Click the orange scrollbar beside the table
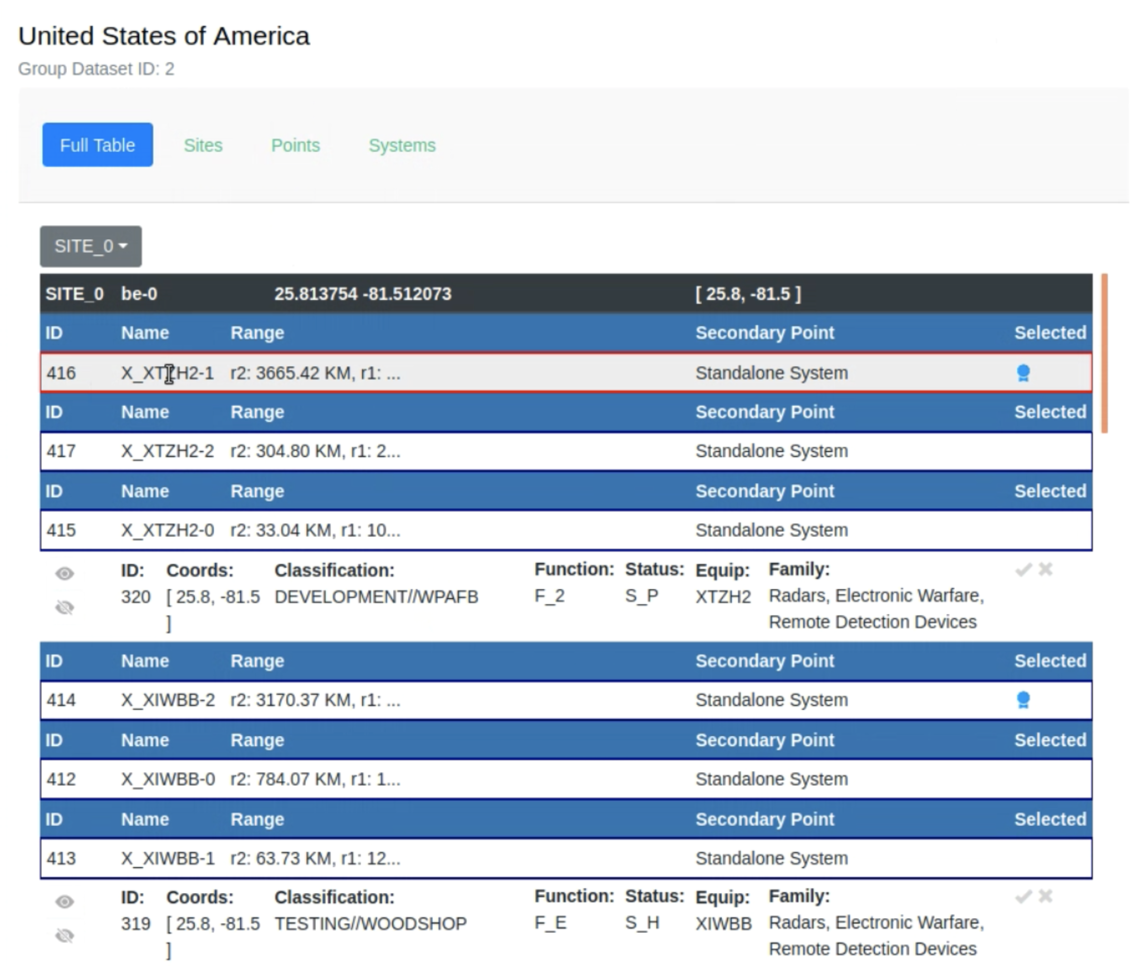1144x966 pixels. pos(1104,353)
